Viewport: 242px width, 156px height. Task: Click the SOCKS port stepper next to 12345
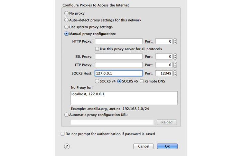coord(175,73)
